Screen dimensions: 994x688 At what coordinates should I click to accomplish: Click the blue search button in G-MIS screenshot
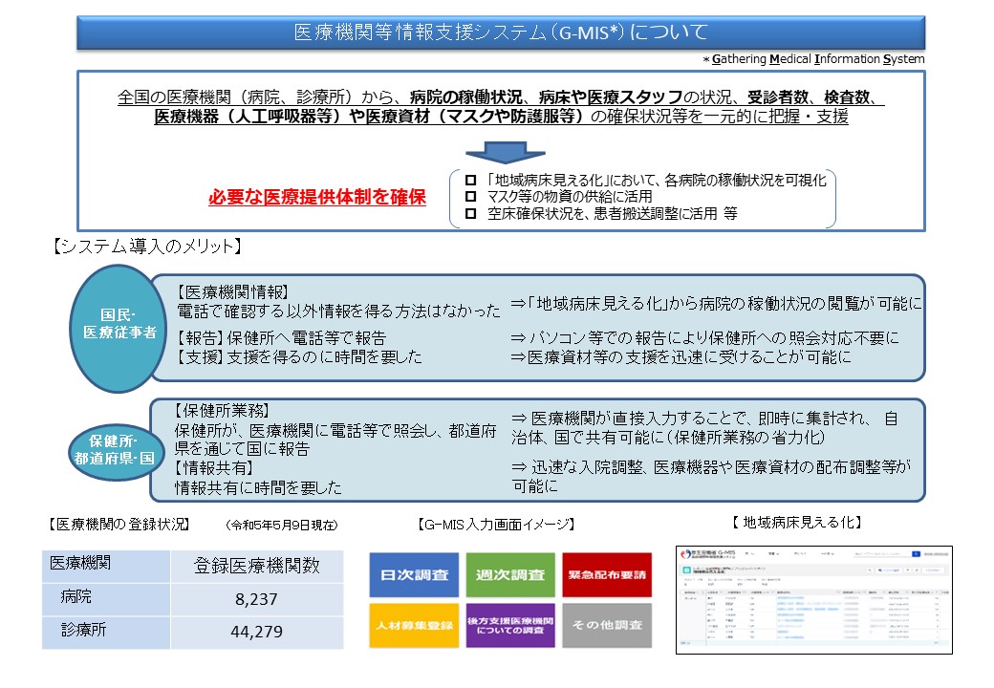(916, 553)
